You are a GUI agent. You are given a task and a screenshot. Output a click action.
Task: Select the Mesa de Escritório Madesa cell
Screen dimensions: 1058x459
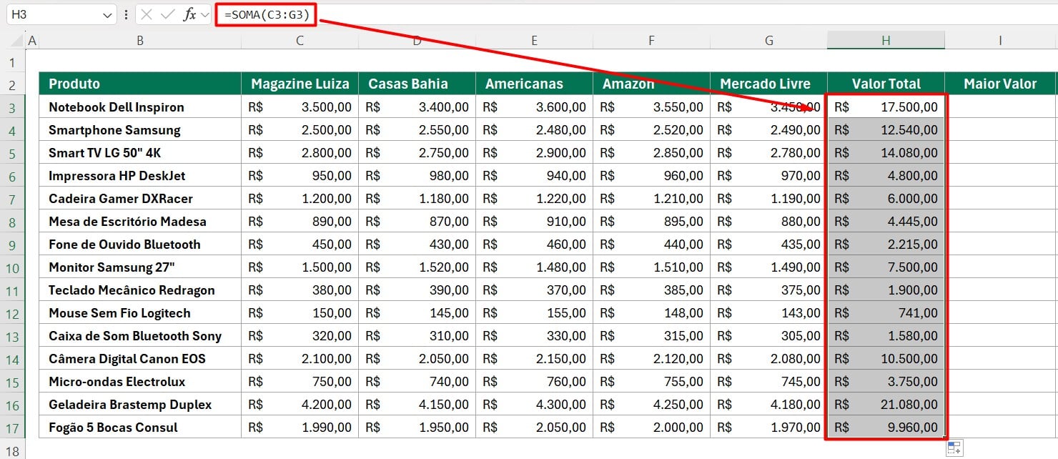140,221
